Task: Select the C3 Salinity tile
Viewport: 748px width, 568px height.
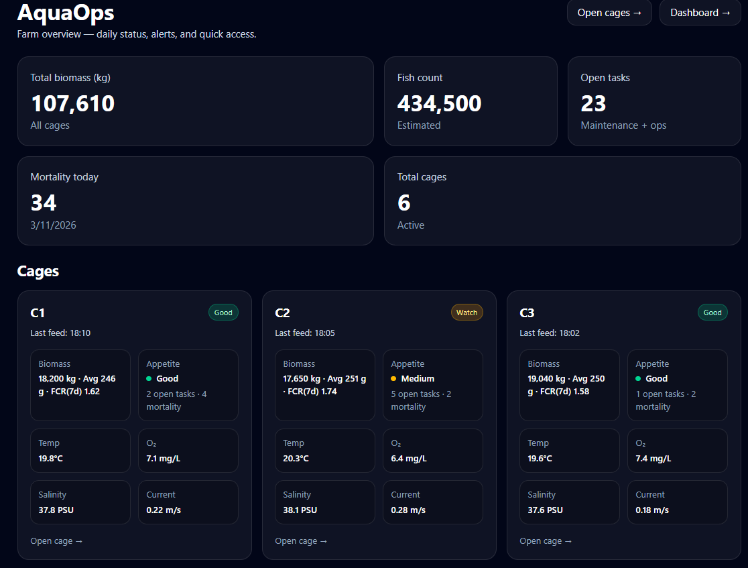Action: (569, 502)
